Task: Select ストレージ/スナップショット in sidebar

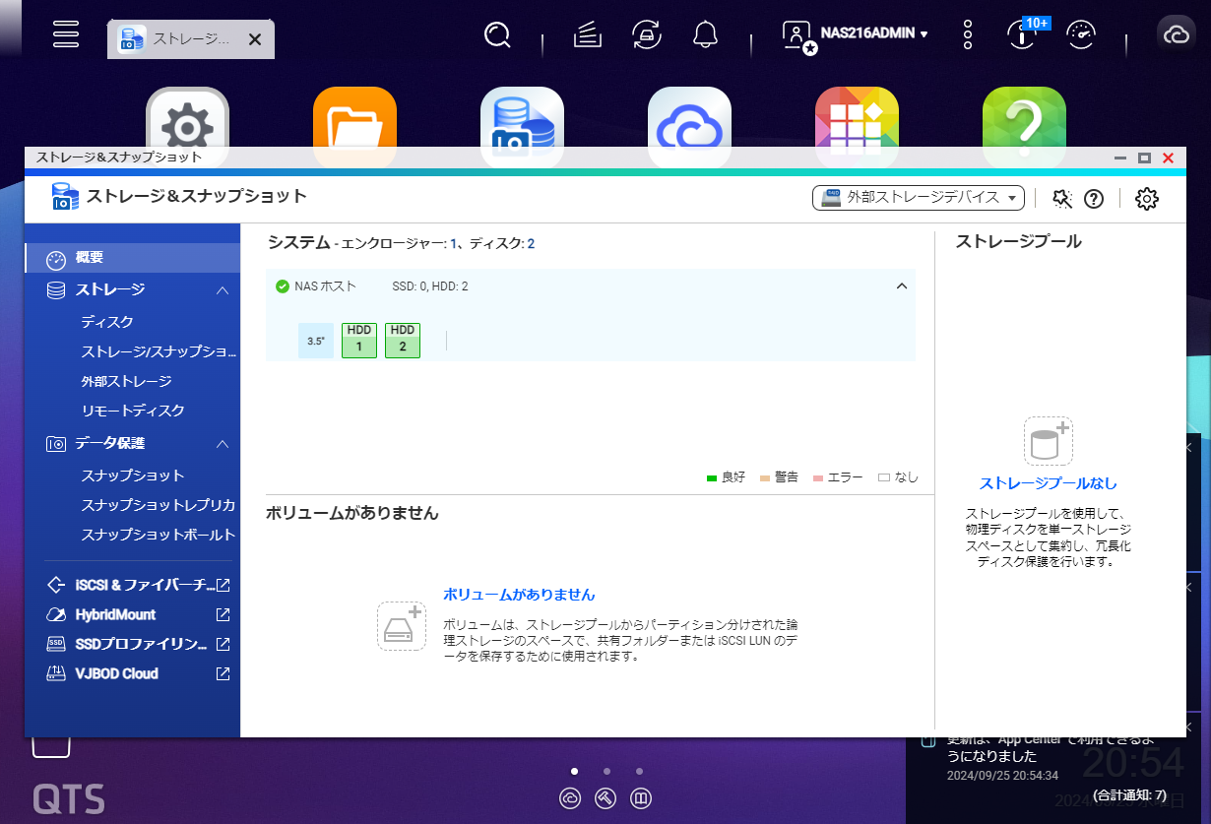Action: (159, 351)
